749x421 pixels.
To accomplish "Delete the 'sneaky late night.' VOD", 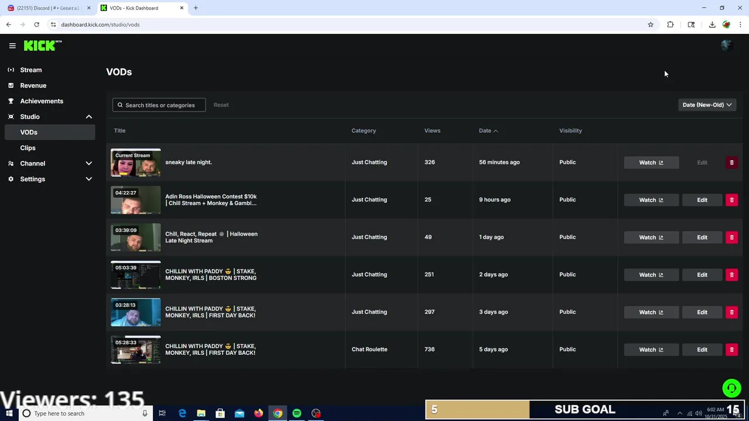I will (x=731, y=163).
